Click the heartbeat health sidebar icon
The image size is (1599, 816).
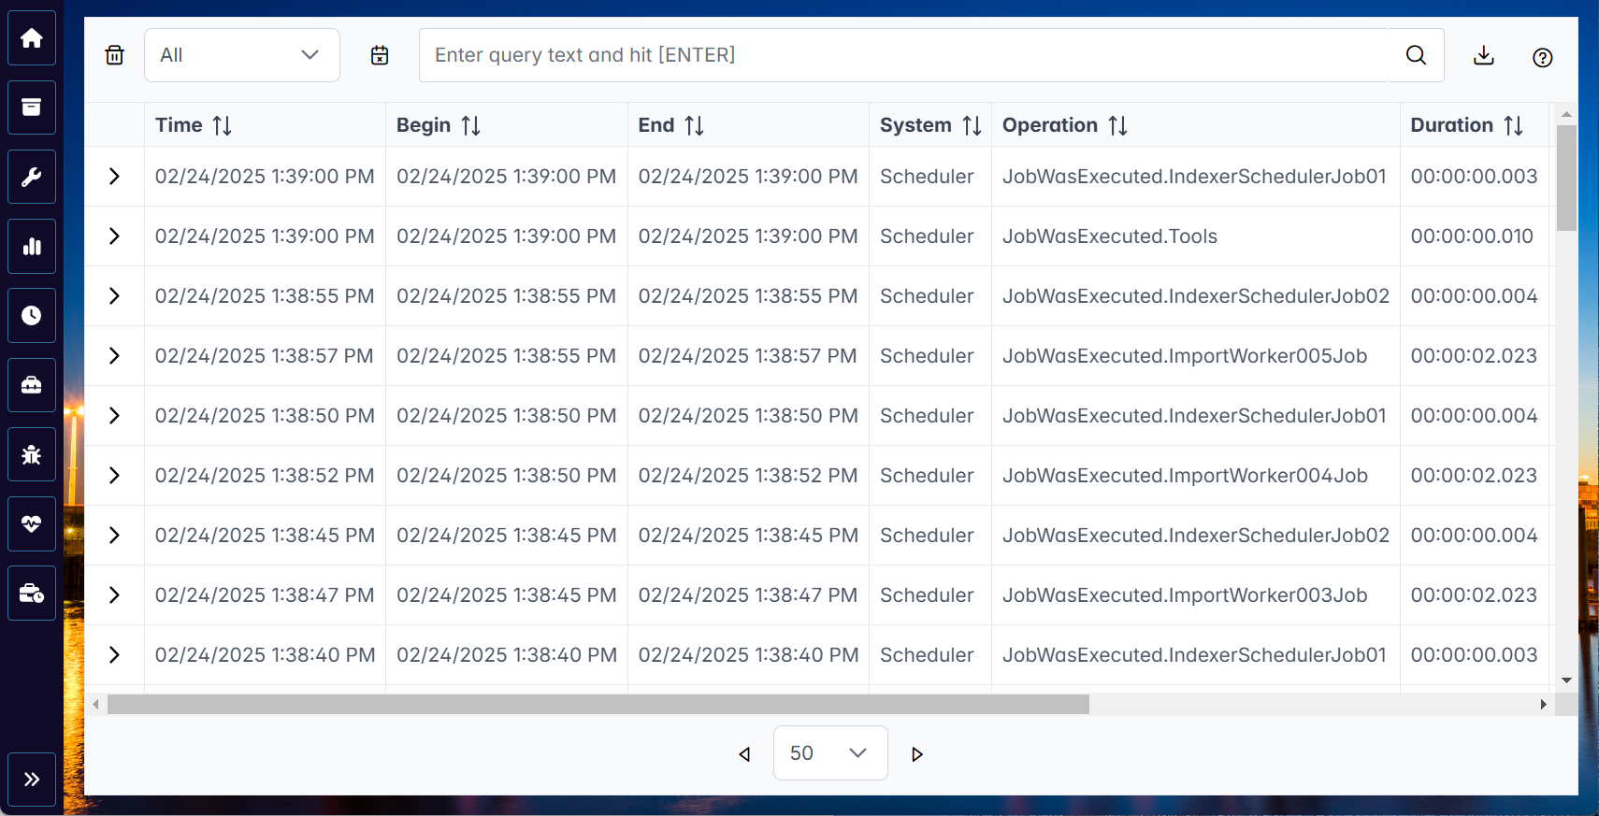point(32,524)
